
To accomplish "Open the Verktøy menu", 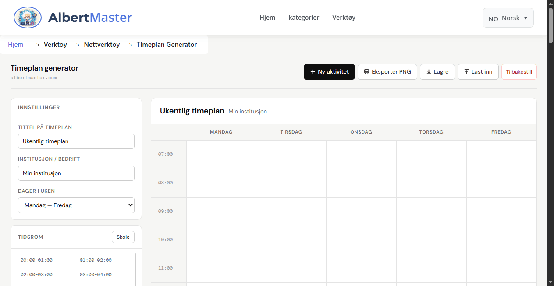I will pos(344,18).
